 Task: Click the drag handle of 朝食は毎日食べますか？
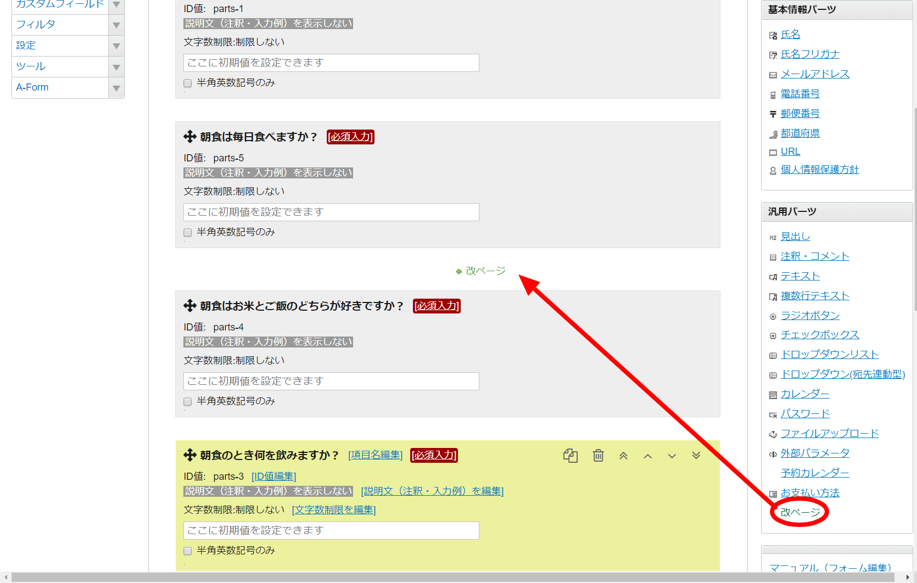(190, 137)
